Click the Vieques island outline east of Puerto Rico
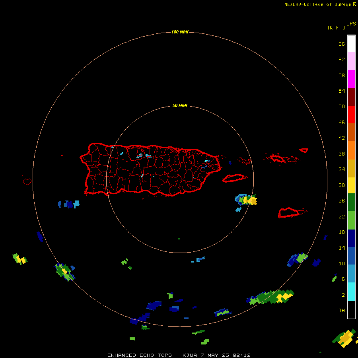The height and width of the screenshot is (358, 358). [x=234, y=178]
